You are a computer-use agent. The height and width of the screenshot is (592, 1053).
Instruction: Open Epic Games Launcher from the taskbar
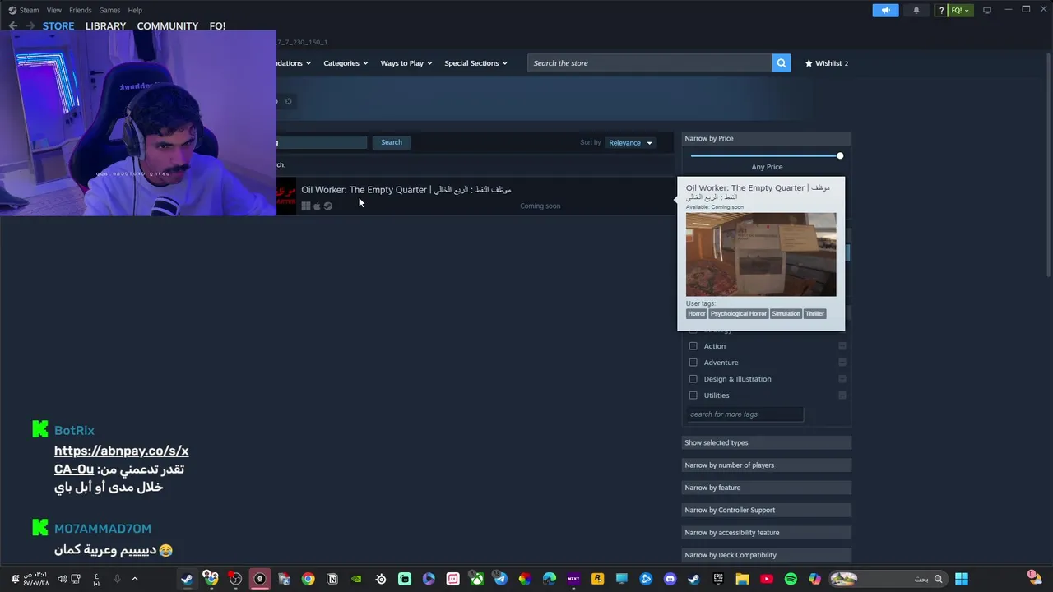718,579
